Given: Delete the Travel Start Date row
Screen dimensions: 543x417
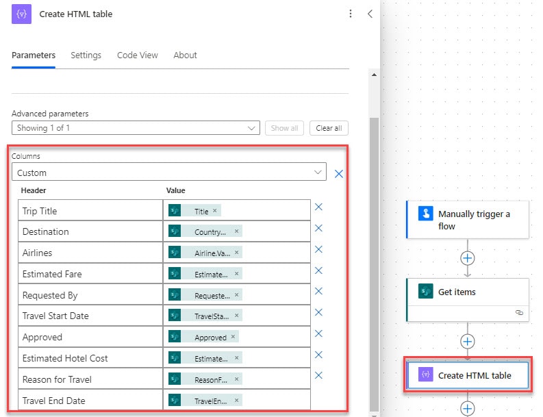Looking at the screenshot, I should click(x=318, y=312).
